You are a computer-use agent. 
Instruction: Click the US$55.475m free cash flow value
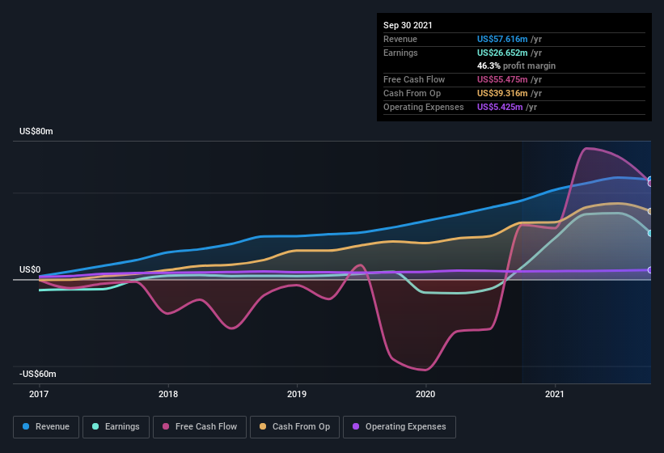[502, 79]
